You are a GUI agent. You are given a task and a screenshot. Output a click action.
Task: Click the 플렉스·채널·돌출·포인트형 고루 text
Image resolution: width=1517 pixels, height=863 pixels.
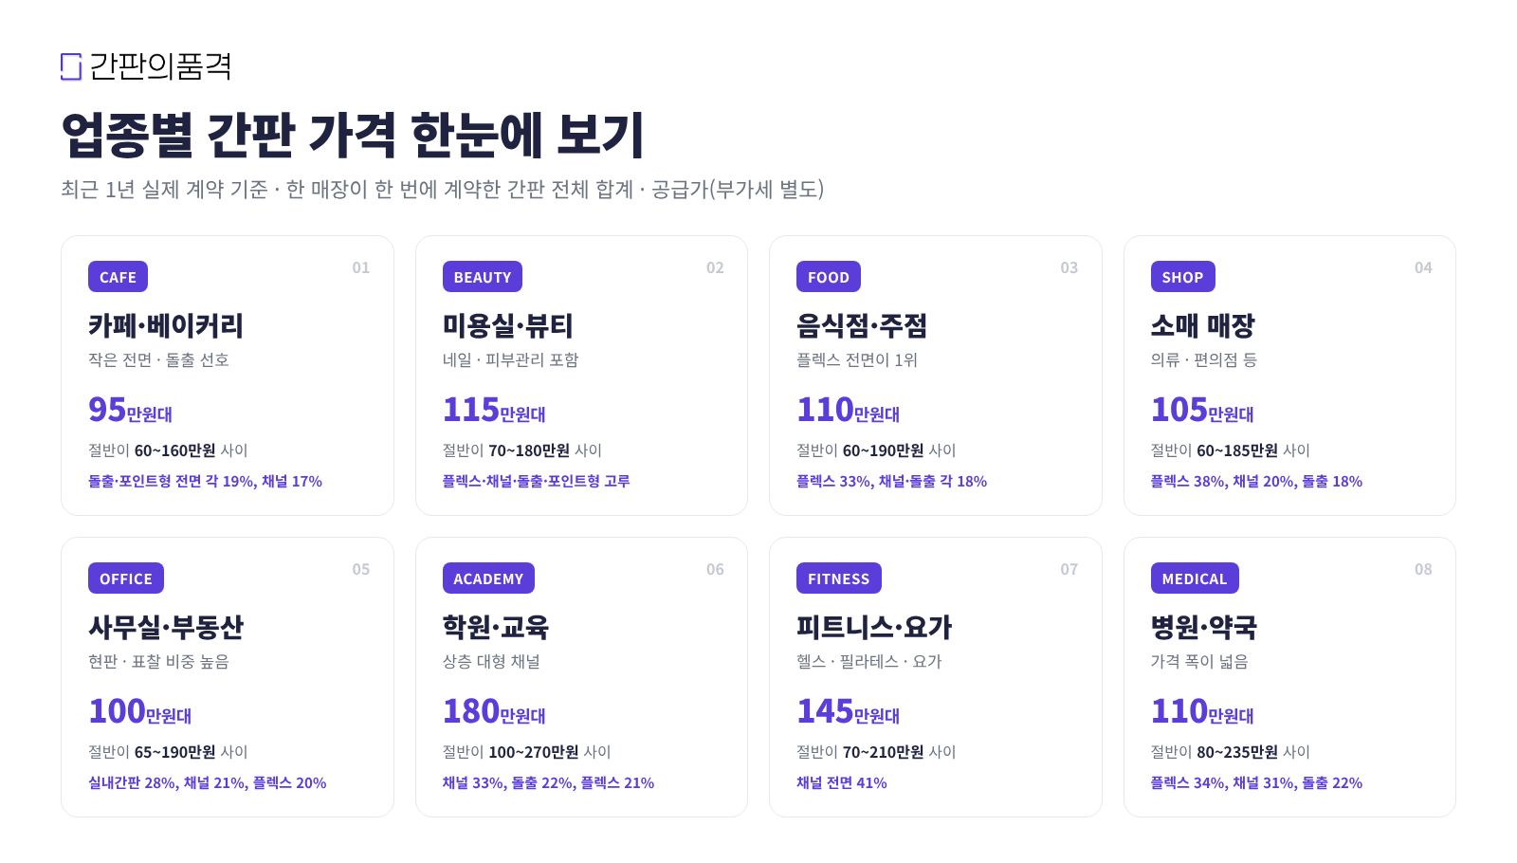pyautogui.click(x=537, y=482)
